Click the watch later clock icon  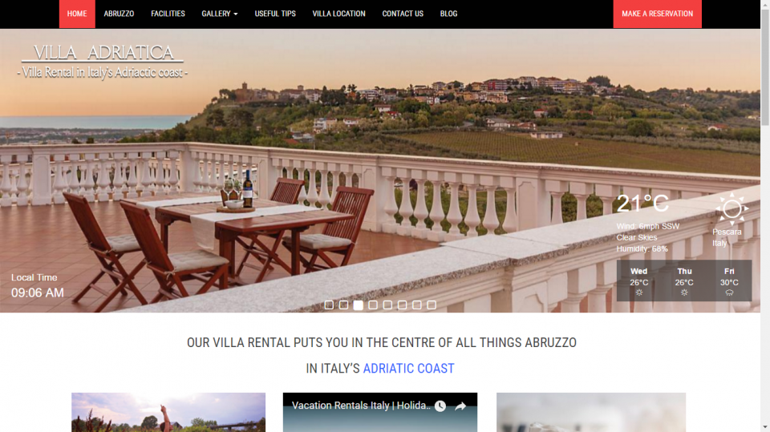[x=440, y=406]
